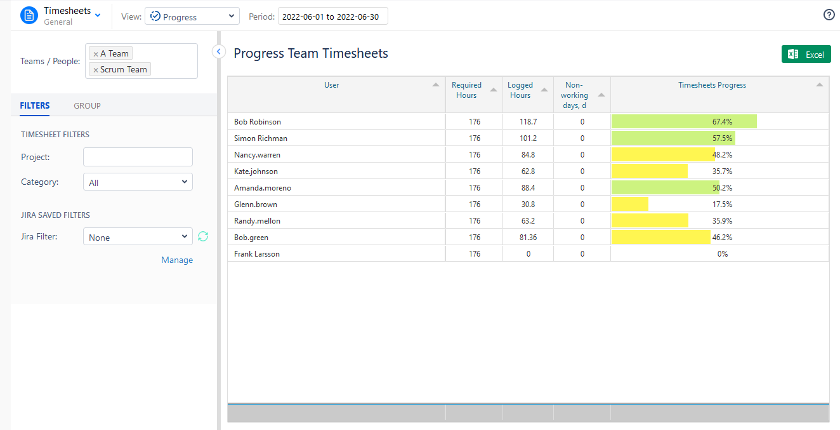Click the Timesheets Progress column header label
840x430 pixels.
712,84
